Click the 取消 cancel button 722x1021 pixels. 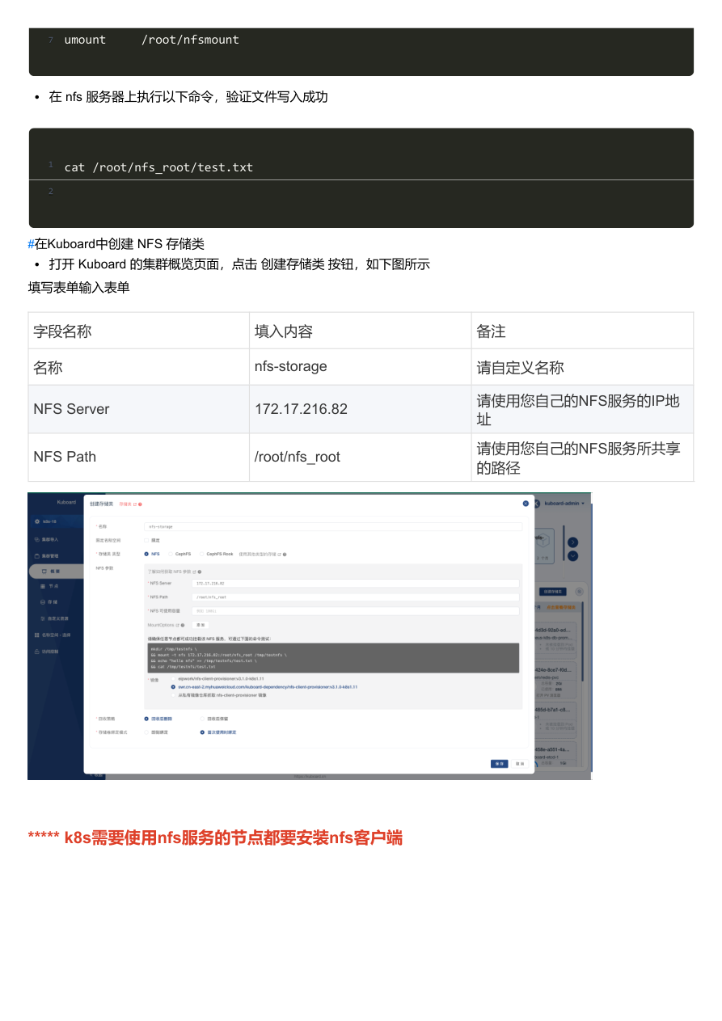click(x=520, y=763)
